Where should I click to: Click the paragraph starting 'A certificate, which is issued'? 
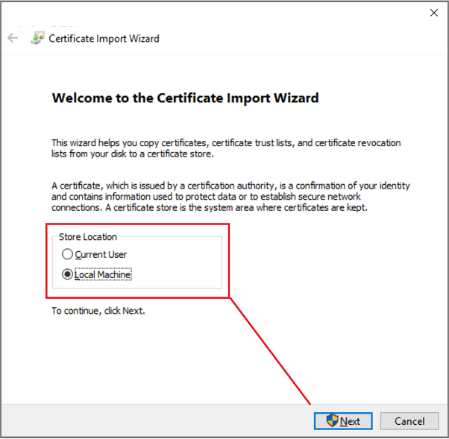(x=230, y=197)
